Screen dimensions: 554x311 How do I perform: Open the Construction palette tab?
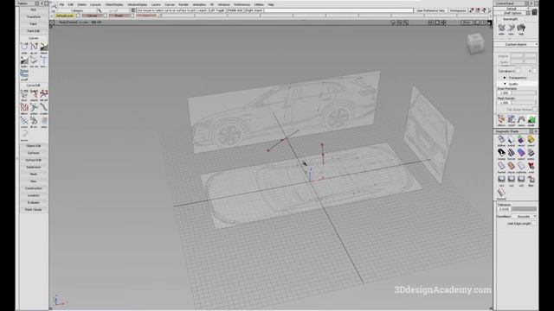pos(33,188)
